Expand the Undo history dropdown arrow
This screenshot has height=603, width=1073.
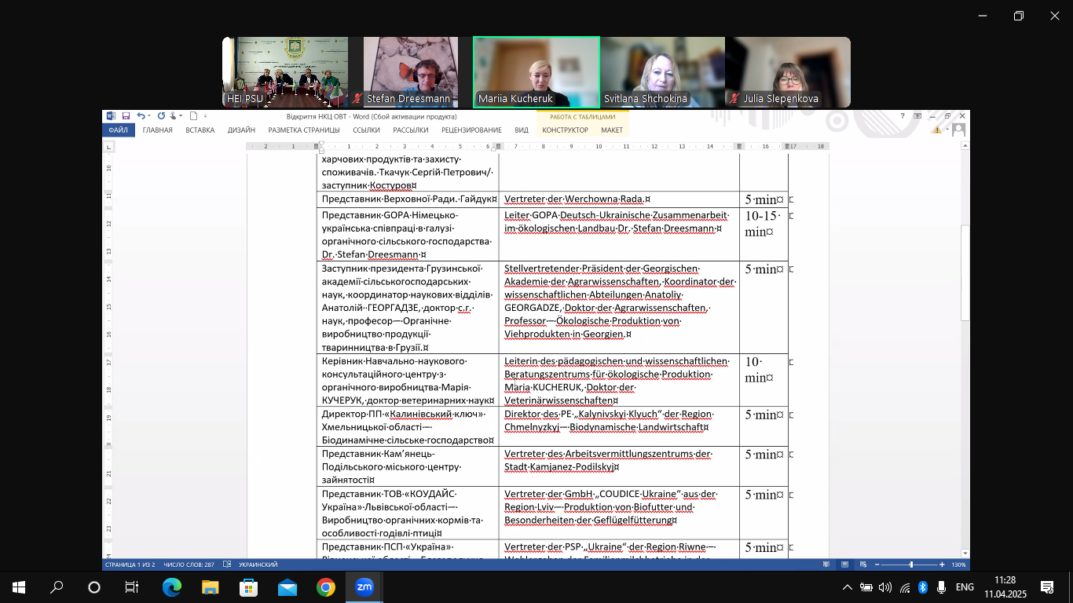pyautogui.click(x=149, y=116)
